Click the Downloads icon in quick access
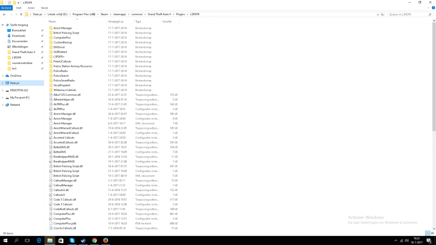 pyautogui.click(x=9, y=36)
